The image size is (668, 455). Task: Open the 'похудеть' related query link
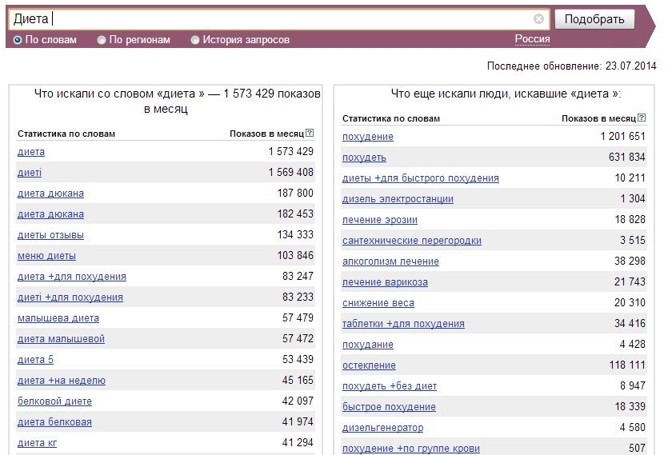tap(364, 158)
